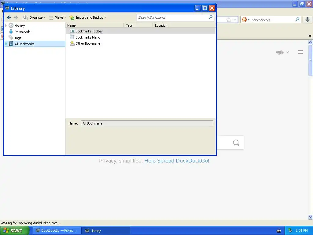Click the system tray network icon
This screenshot has width=313, height=235.
(290, 230)
